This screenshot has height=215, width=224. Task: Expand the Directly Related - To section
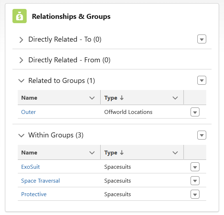[x=21, y=40]
